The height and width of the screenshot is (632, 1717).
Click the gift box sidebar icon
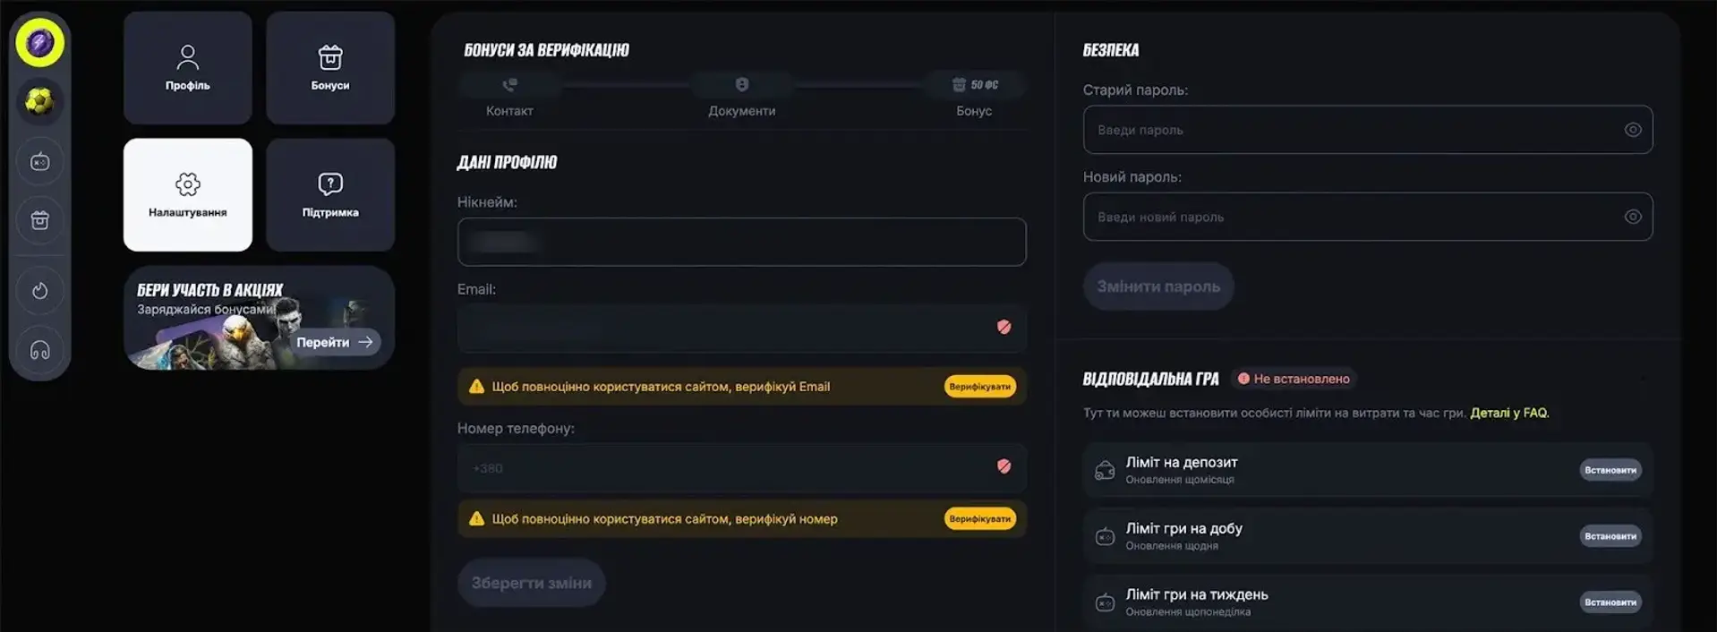click(x=39, y=220)
